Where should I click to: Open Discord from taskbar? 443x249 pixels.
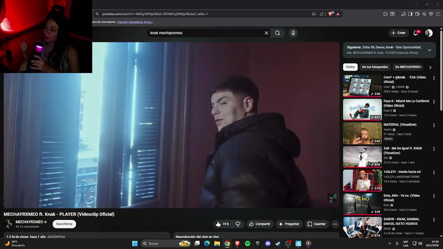pos(268,243)
